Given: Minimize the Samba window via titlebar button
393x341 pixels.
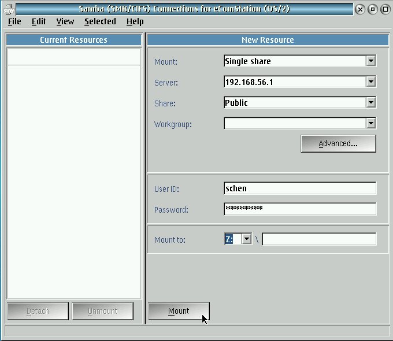Looking at the screenshot, I should [x=373, y=9].
